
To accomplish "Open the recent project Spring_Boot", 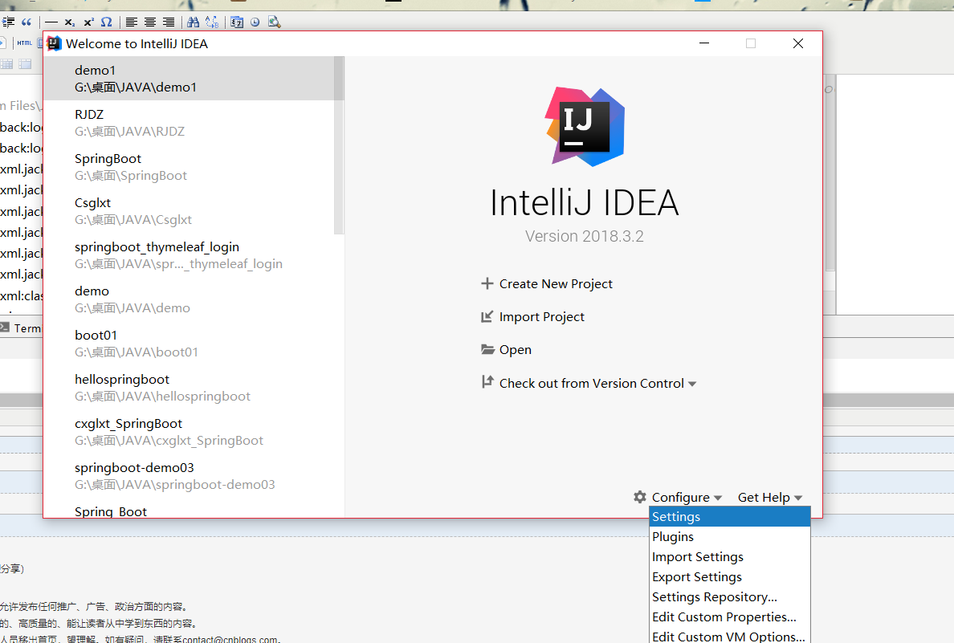I will tap(190, 510).
